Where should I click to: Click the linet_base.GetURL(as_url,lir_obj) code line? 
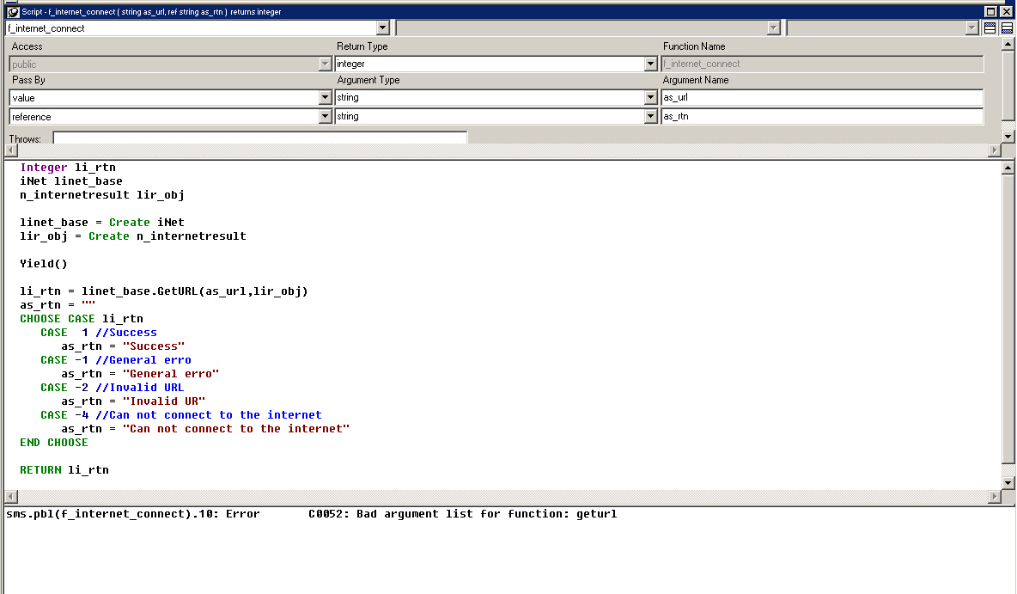[164, 291]
